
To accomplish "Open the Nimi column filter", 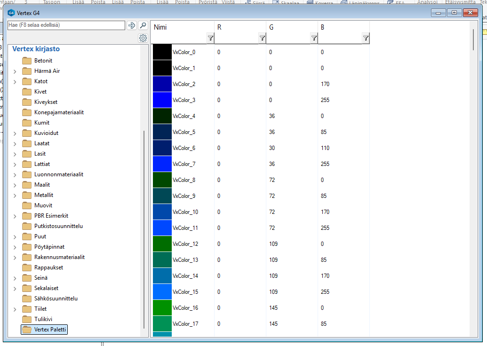I will 210,39.
